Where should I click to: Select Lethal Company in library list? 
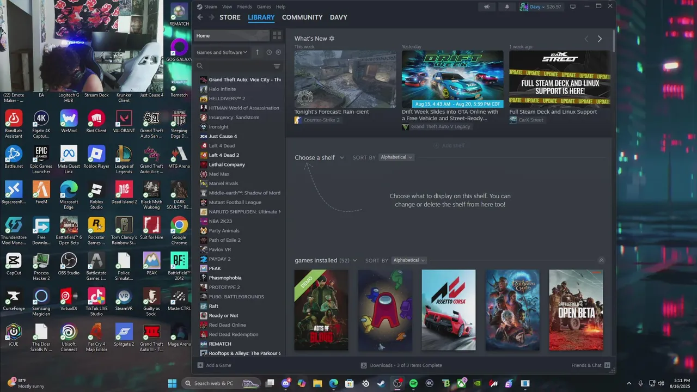point(240,164)
